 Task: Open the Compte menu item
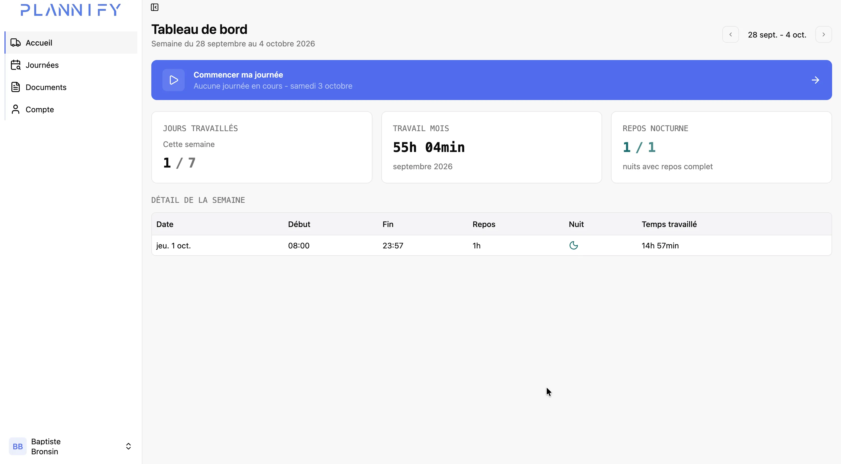coord(71,109)
